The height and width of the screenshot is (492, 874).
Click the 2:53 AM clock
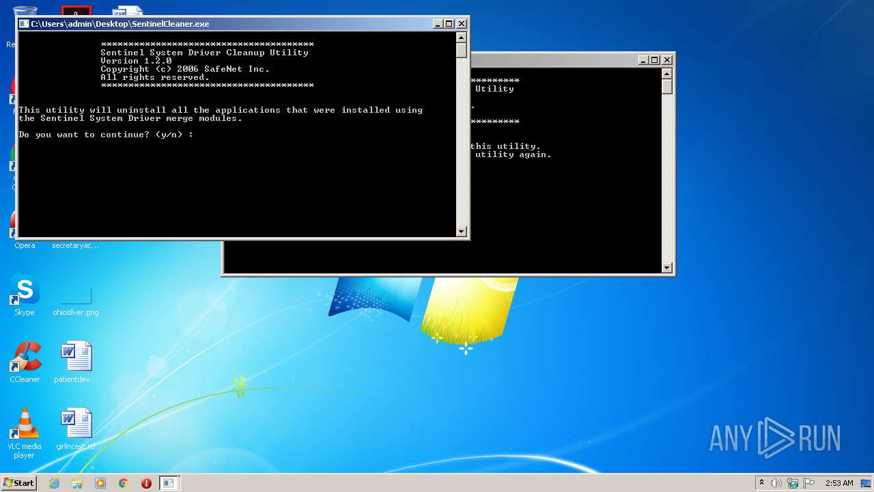coord(839,483)
